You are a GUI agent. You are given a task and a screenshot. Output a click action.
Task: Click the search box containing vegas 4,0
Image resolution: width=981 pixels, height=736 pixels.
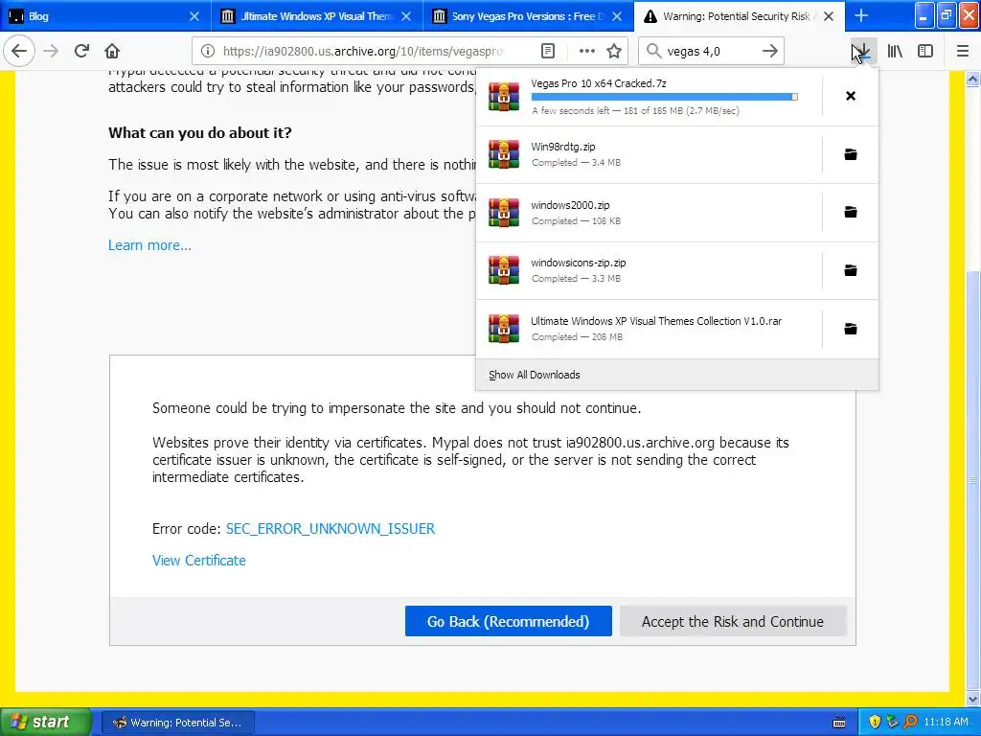tap(710, 52)
